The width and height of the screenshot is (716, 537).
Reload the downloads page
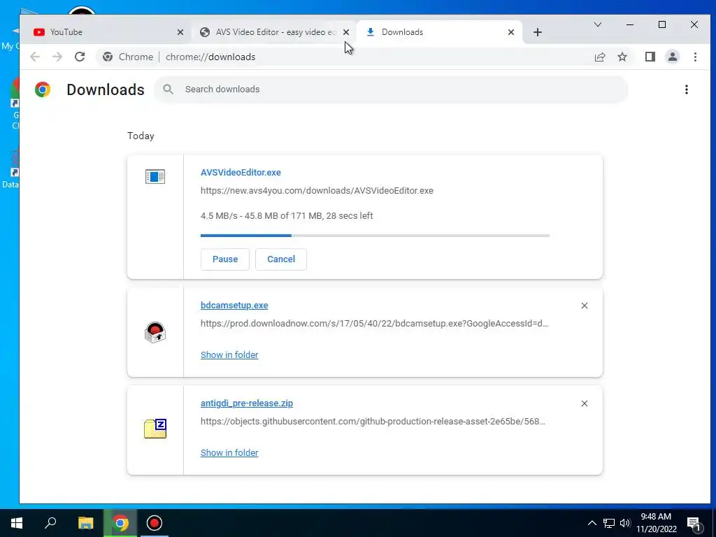(80, 57)
